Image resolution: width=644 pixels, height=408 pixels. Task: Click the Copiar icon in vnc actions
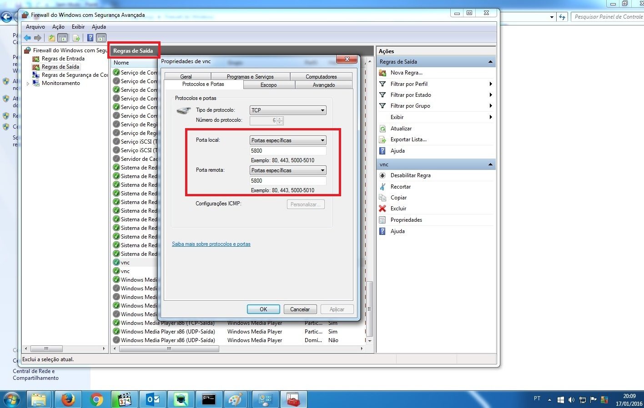pos(382,198)
